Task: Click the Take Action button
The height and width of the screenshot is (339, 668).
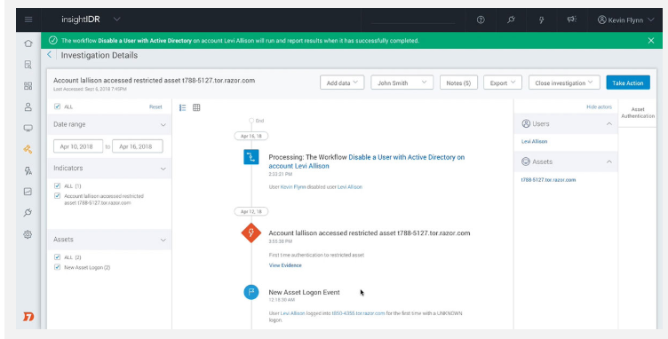Action: tap(628, 83)
